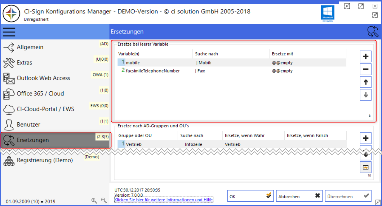Image resolution: width=382 pixels, height=206 pixels.
Task: Go to Outlook Web Access settings
Action: (43, 78)
